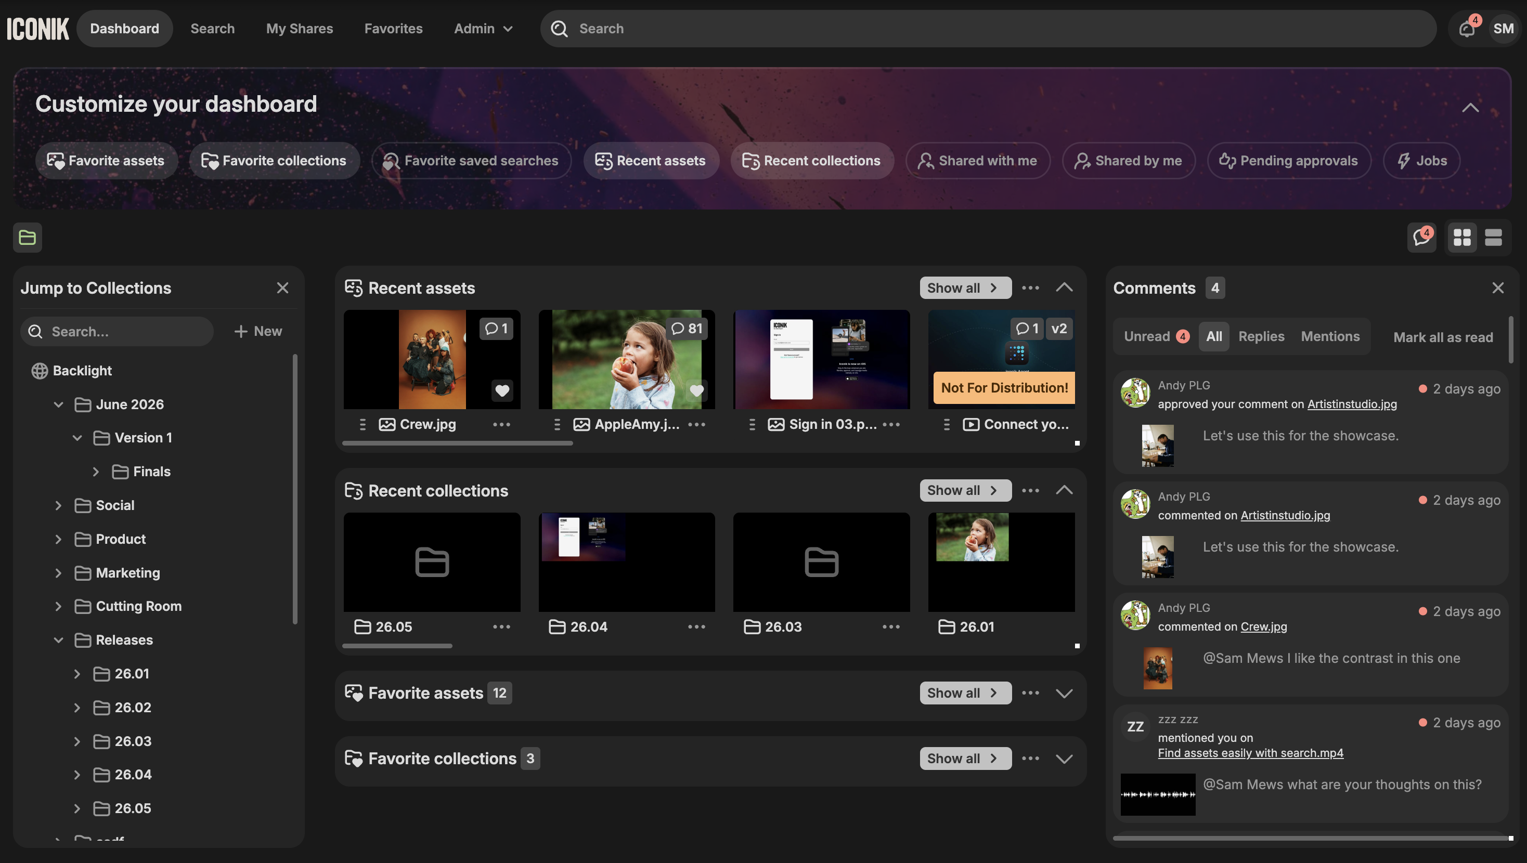Toggle the Pending approvals widget
This screenshot has width=1527, height=863.
(1289, 161)
